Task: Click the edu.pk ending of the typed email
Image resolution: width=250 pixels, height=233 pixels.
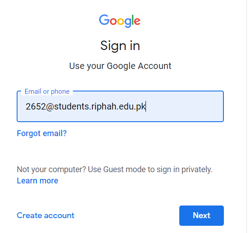Action: click(x=132, y=106)
